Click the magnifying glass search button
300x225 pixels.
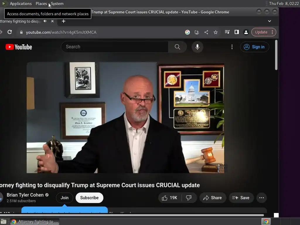coord(177,47)
